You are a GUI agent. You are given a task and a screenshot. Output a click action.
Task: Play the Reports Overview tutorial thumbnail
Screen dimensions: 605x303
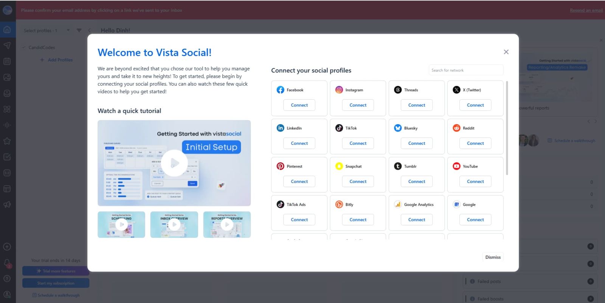[x=227, y=225]
